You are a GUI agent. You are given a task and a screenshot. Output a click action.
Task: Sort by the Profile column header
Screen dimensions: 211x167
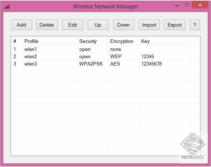tap(50, 41)
